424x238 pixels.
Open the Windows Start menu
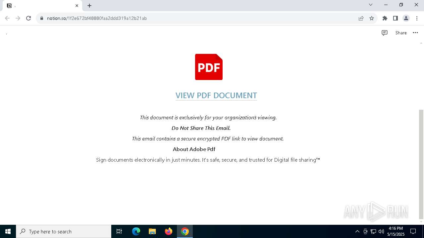(x=8, y=231)
